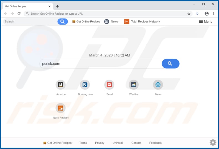
Task: Click the toolbar blue search button
Action: (x=63, y=22)
